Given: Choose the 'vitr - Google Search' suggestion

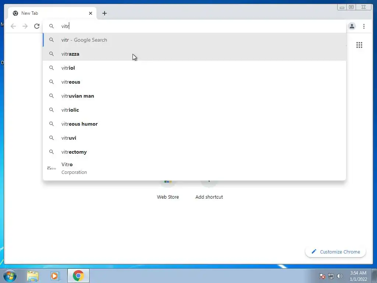Looking at the screenshot, I should (194, 40).
